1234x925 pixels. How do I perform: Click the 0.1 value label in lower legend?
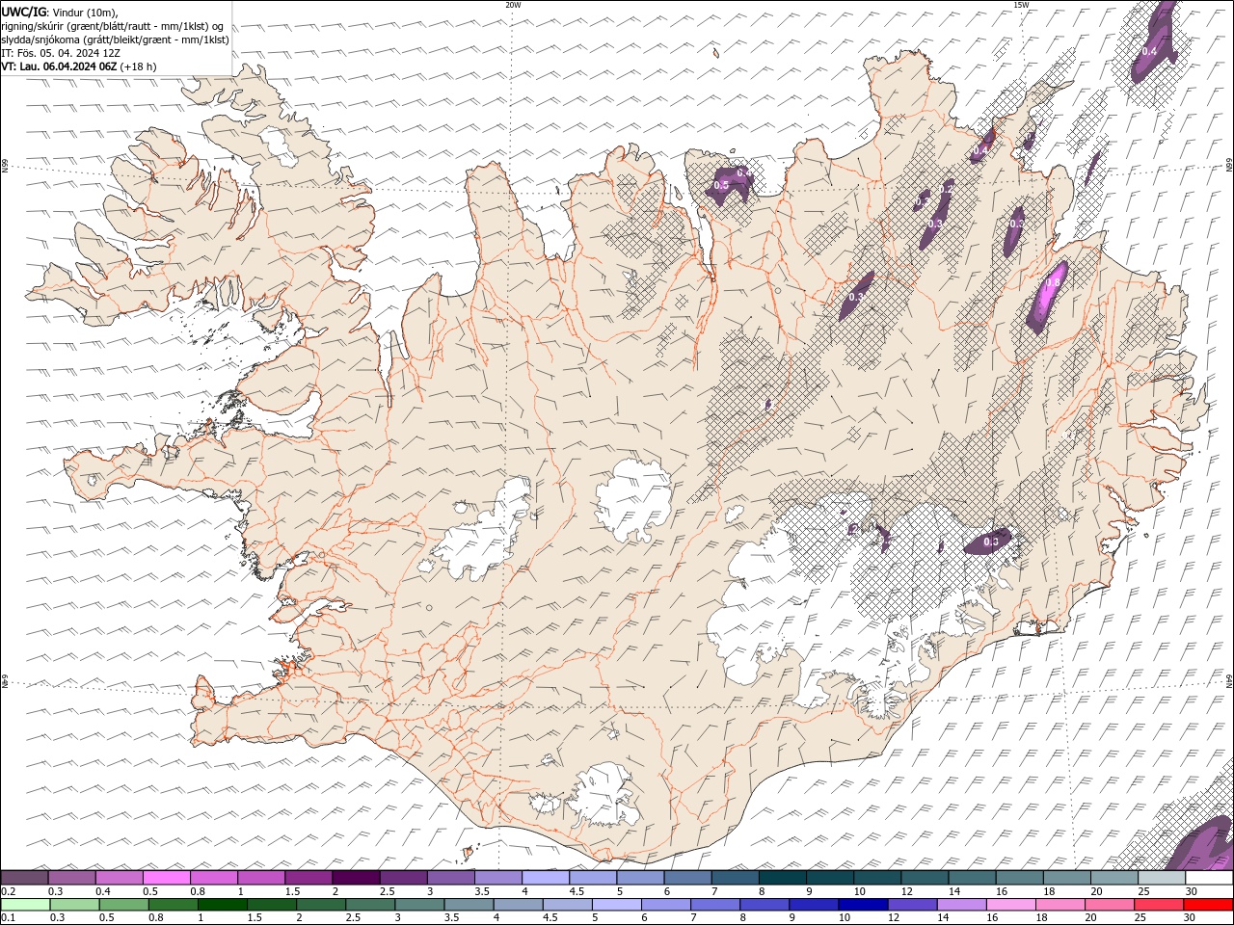8,917
